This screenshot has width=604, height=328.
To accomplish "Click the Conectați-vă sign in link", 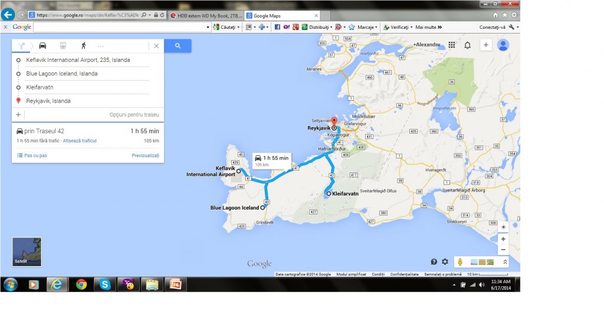I will (493, 27).
